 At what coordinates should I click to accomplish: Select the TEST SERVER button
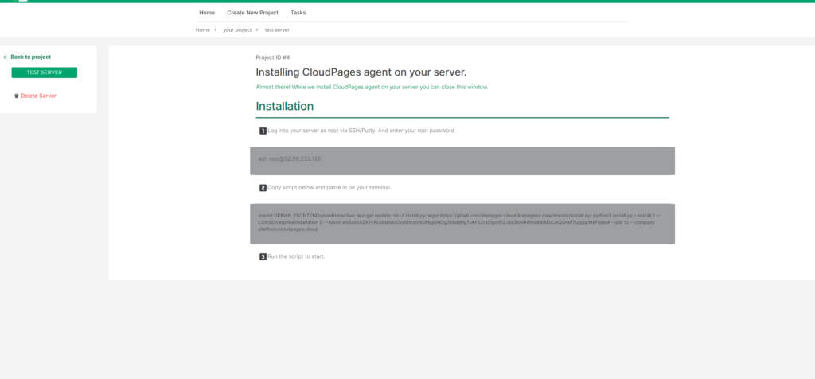point(45,72)
